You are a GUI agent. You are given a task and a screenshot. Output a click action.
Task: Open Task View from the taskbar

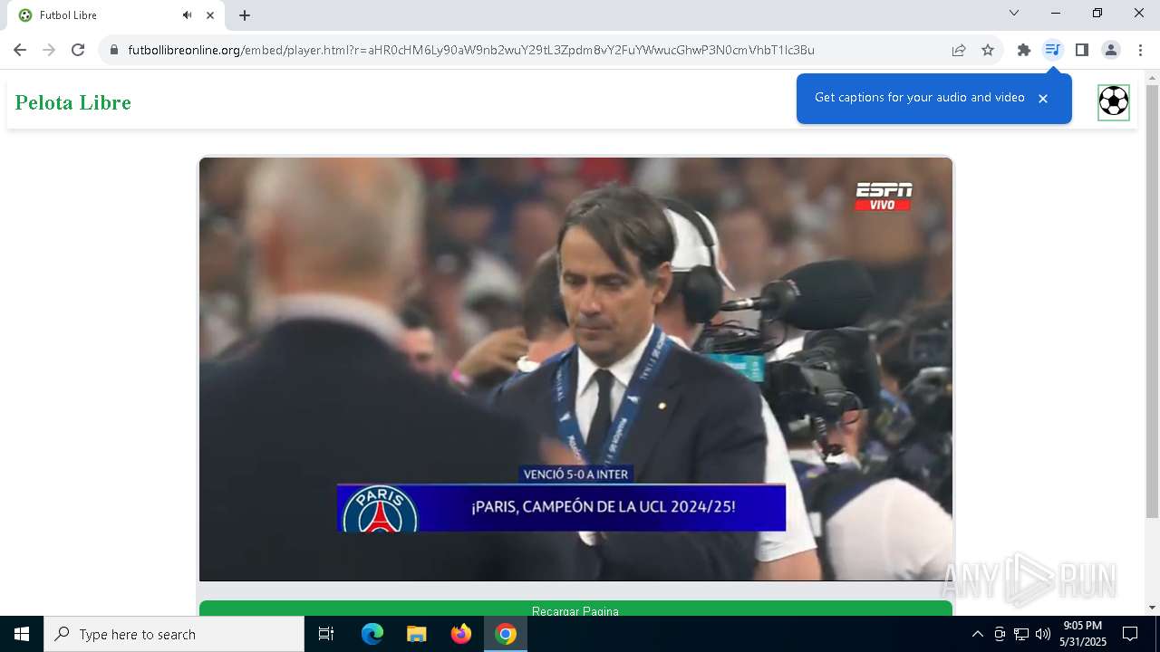326,634
